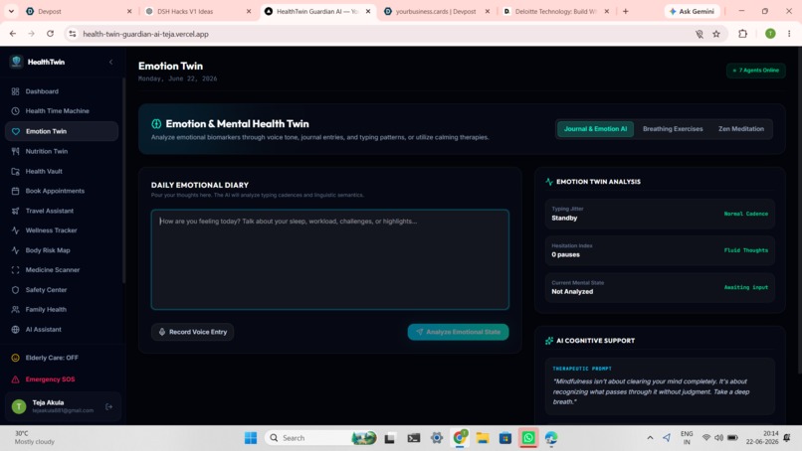Open the Safety Center shield icon
Screen dimensions: 802x451
tap(15, 290)
